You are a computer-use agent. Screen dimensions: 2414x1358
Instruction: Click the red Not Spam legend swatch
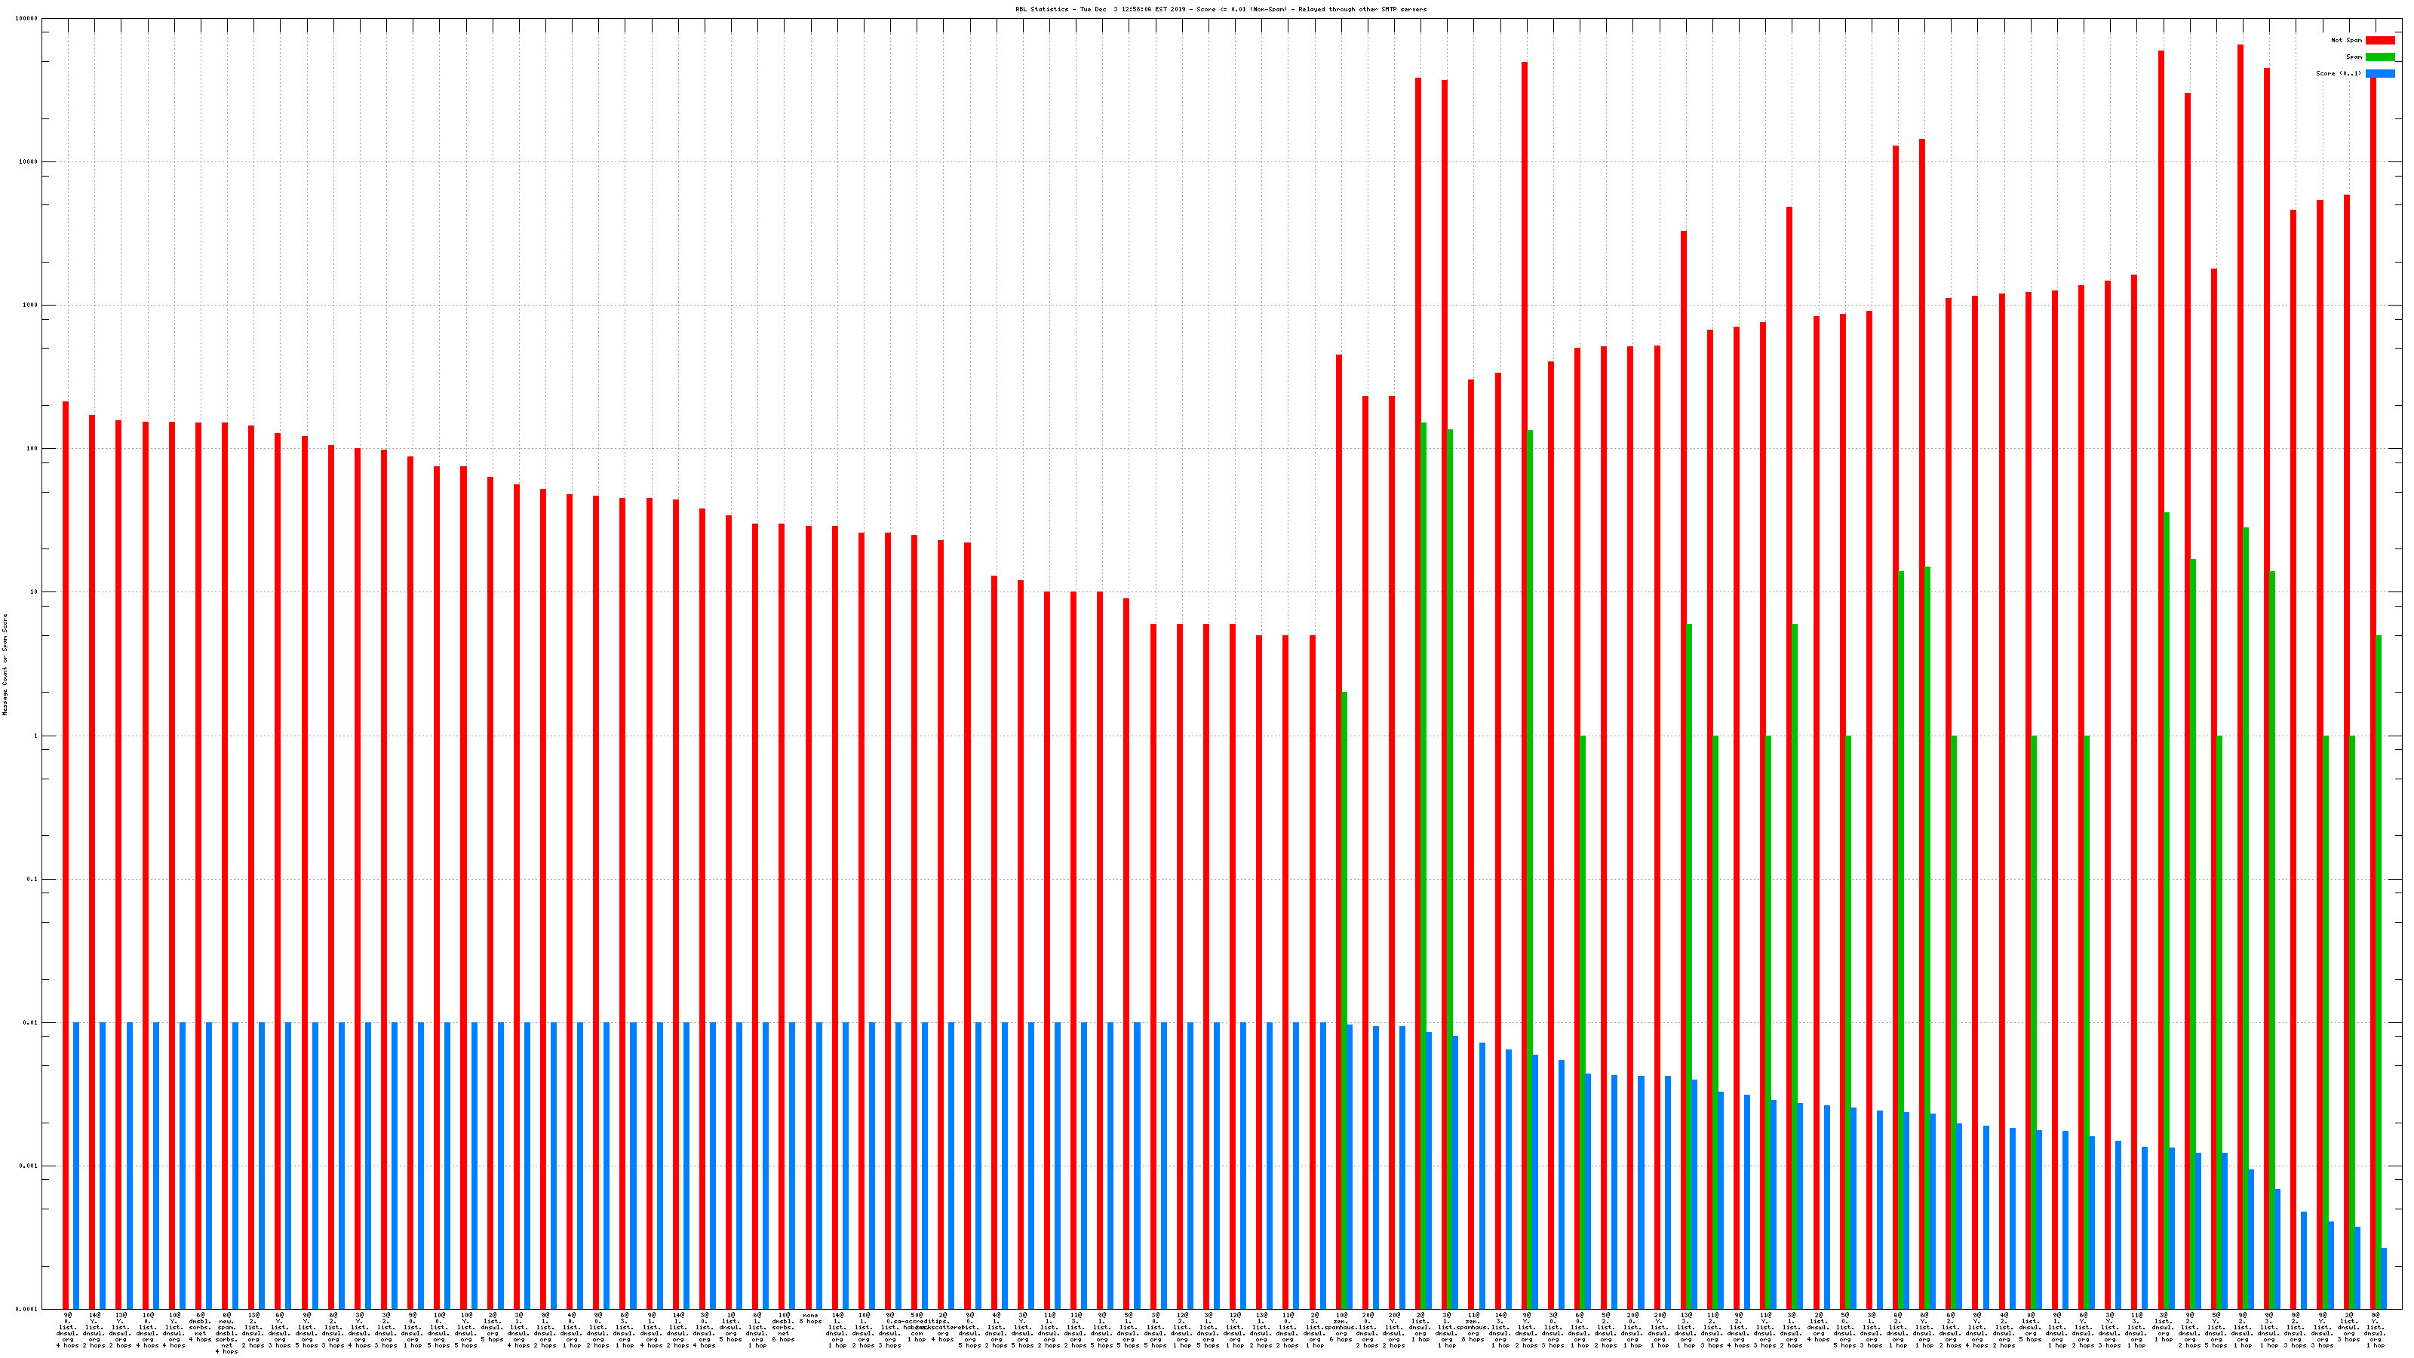[x=2379, y=40]
